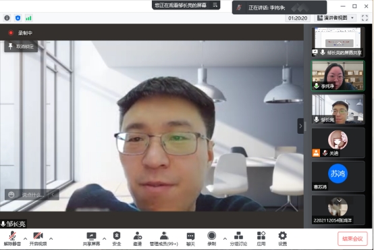374x250 pixels.
Task: Open the meeting info icon
Action: [x=7, y=18]
